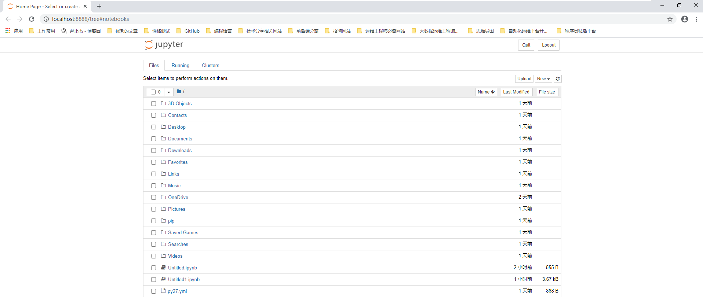Select the Contacts folder checkbox

(x=153, y=115)
